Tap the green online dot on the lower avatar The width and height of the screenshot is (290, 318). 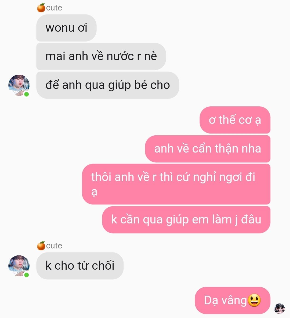pos(26,275)
